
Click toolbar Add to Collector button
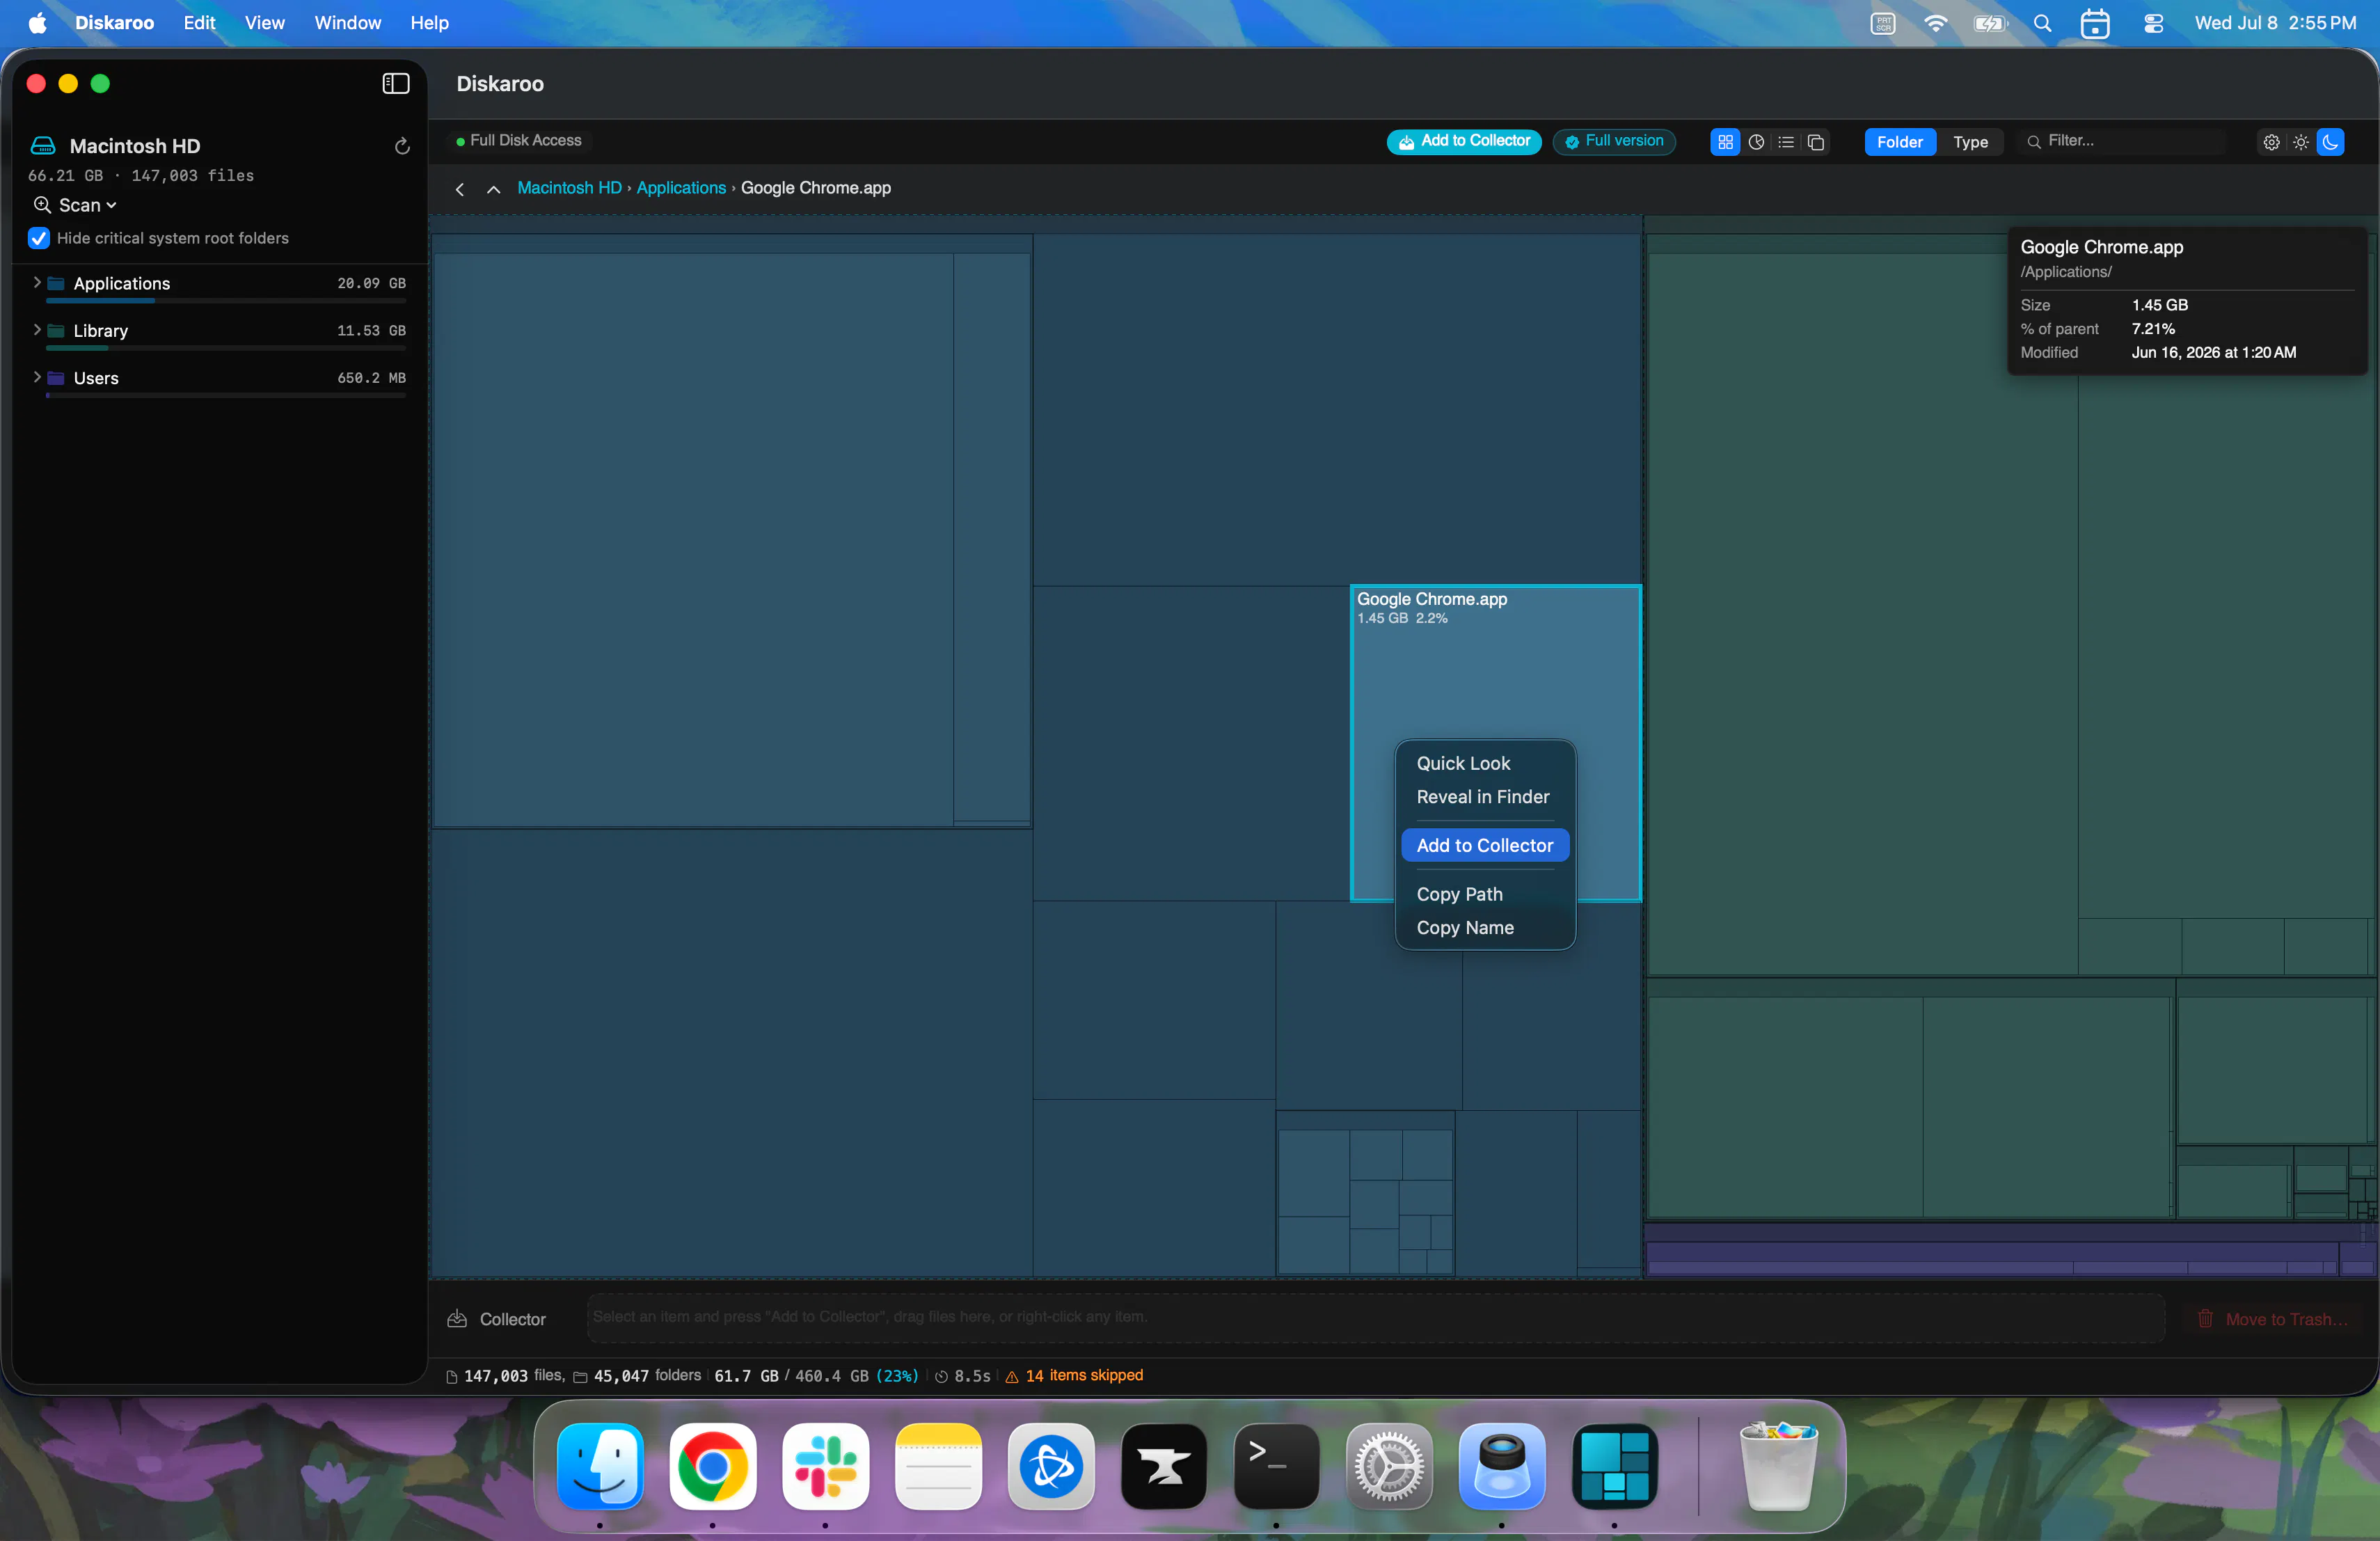coord(1464,142)
